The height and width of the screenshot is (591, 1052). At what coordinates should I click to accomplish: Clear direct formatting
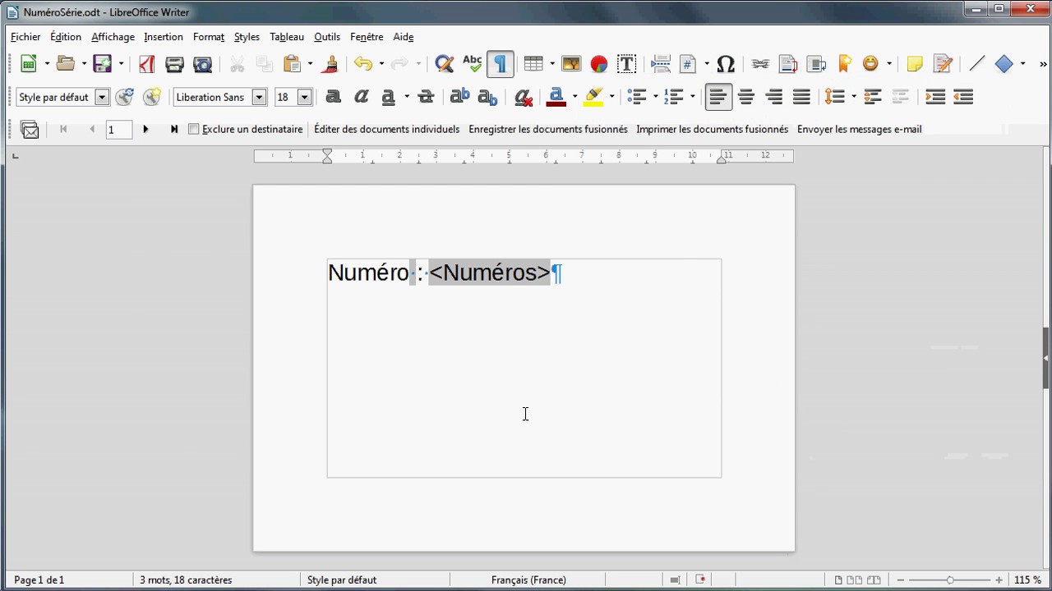coord(524,97)
